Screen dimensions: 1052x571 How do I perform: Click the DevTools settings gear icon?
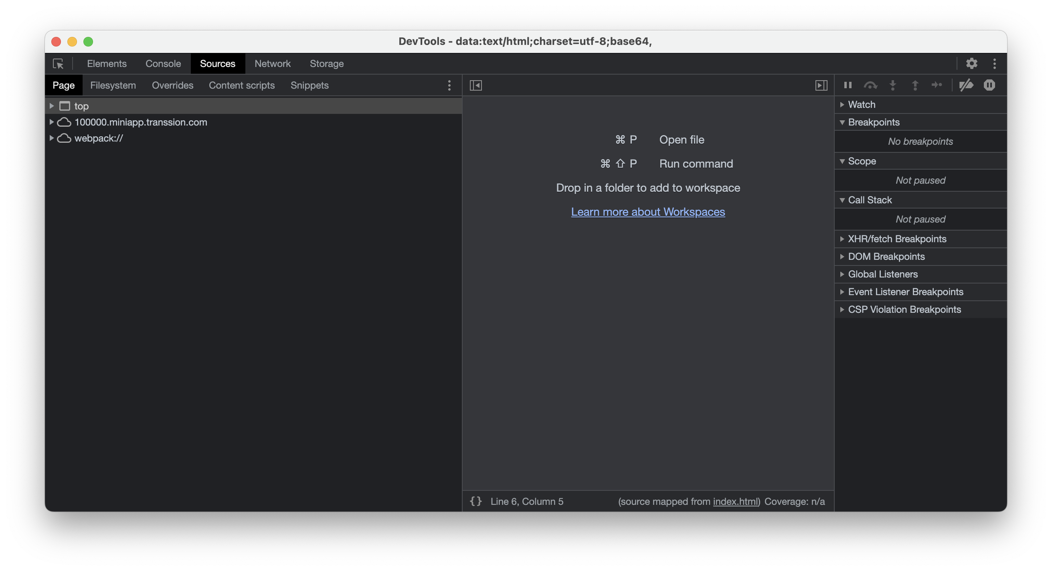pyautogui.click(x=972, y=63)
